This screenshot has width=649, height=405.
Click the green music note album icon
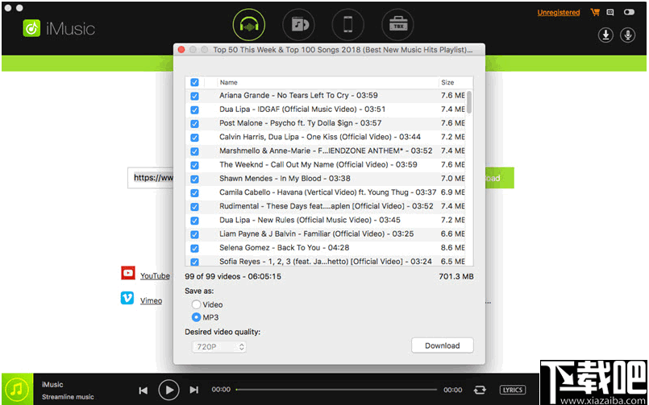(x=17, y=389)
